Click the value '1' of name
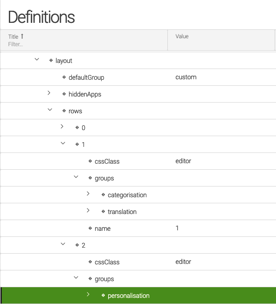276x304 pixels. pos(177,228)
